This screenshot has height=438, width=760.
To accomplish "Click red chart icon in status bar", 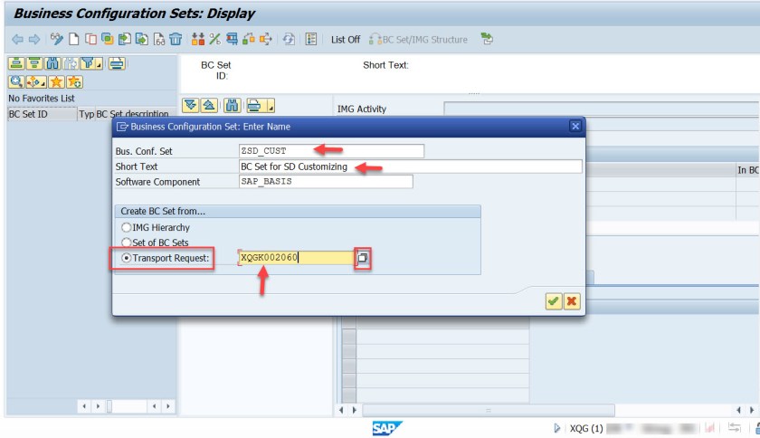I will coord(709,428).
